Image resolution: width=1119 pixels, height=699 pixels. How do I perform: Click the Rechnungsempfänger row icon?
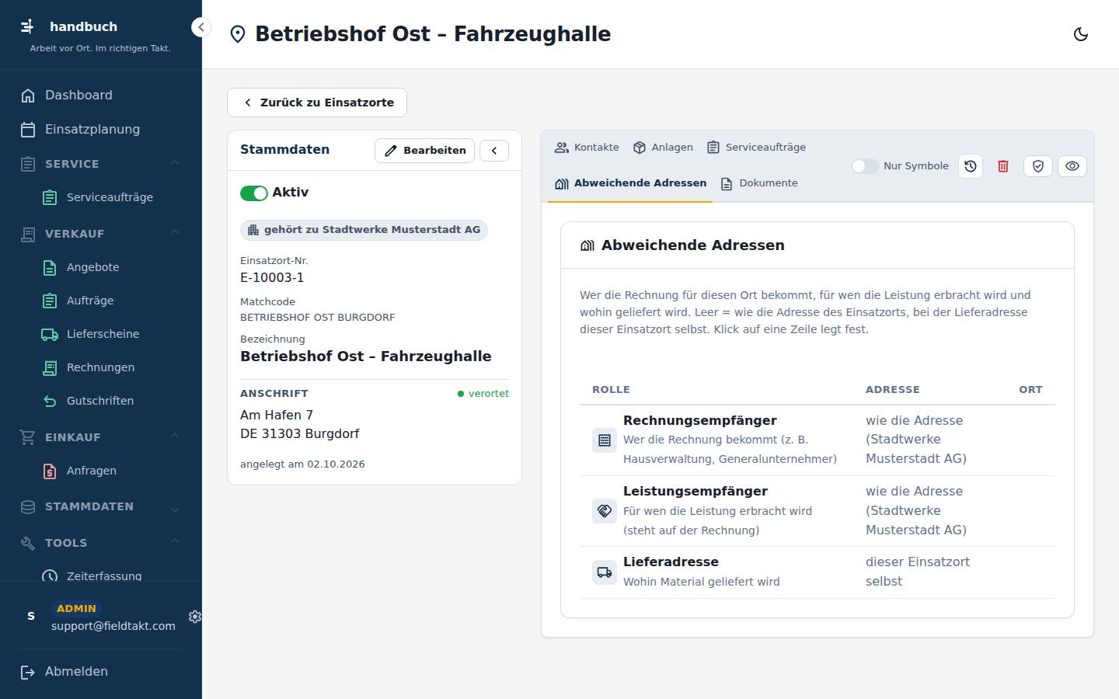[605, 440]
